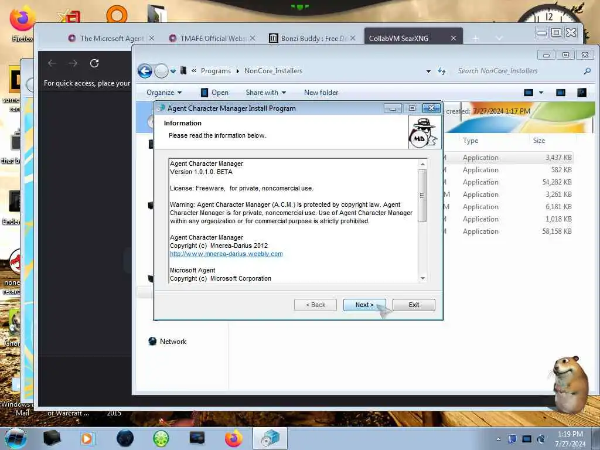Image resolution: width=600 pixels, height=450 pixels.
Task: Click the Size column header
Action: point(539,141)
